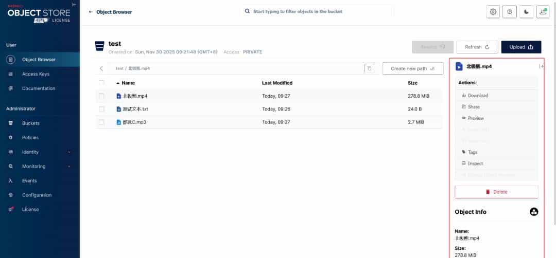Check the box for 北极熊.mp4
Screen dimensions: 556x258
pyautogui.click(x=102, y=96)
